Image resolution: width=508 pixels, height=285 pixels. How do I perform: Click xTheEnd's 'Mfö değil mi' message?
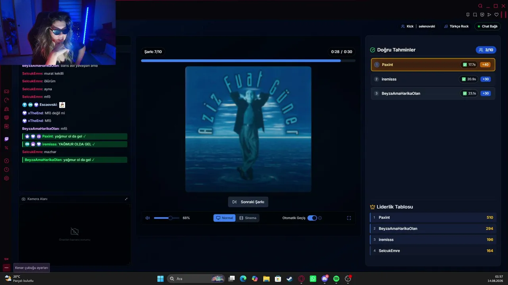[x=44, y=113]
